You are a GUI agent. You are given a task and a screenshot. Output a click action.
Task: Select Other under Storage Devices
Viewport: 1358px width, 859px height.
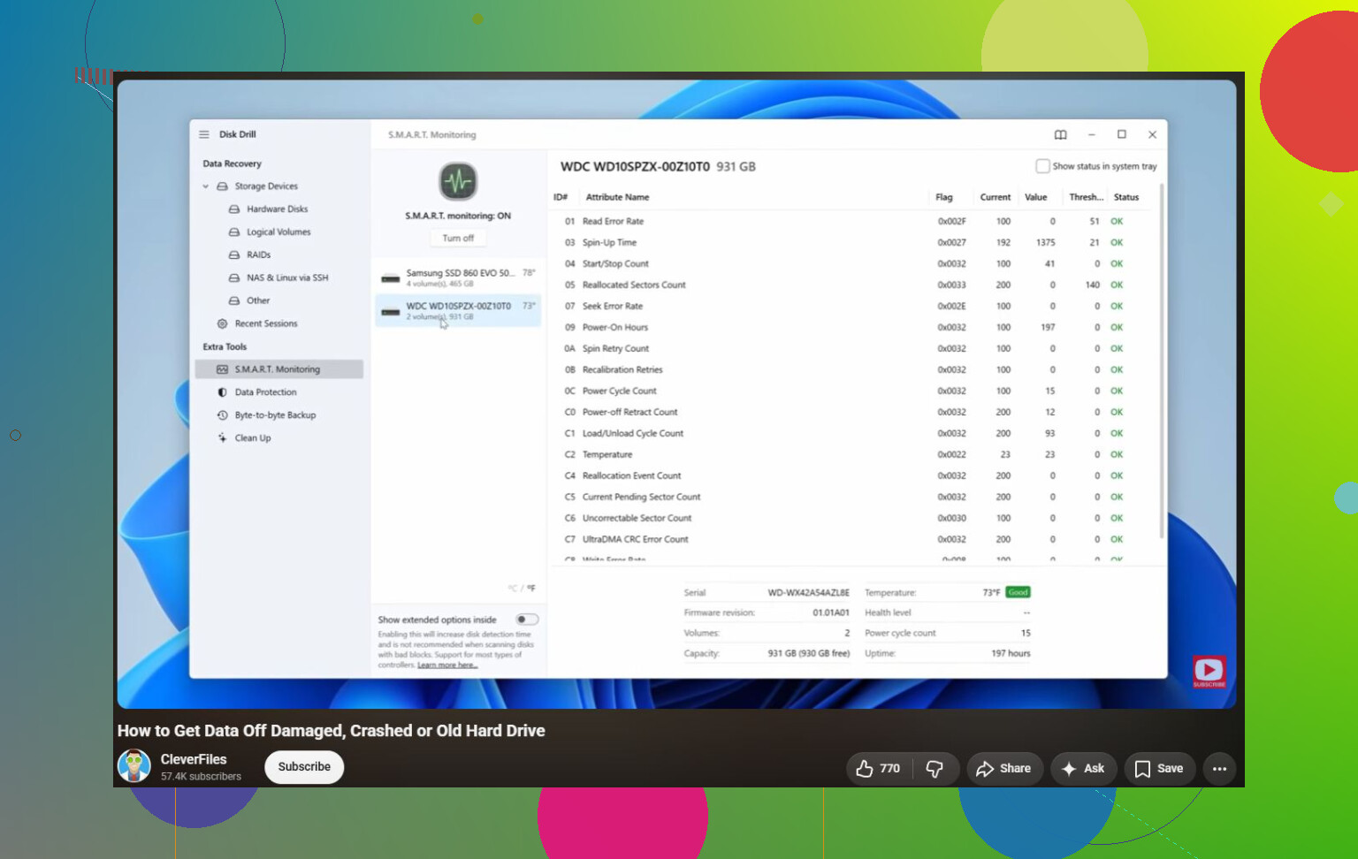[x=258, y=301]
